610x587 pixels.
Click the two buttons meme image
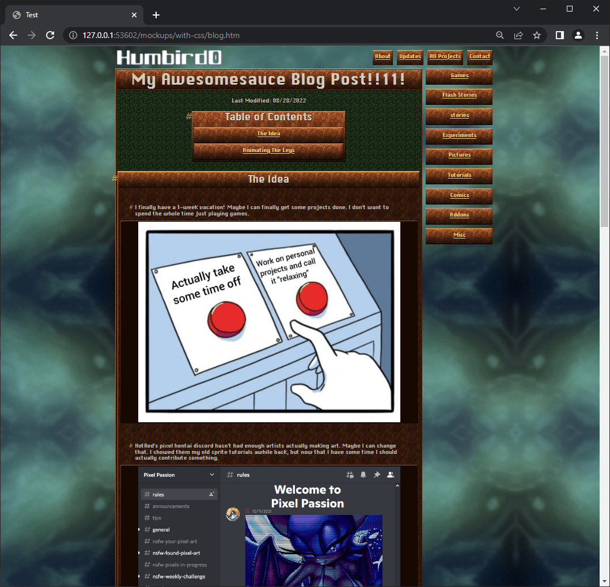click(x=269, y=321)
